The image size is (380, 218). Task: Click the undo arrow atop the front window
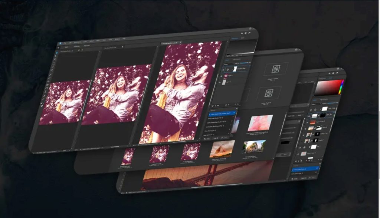click(242, 33)
